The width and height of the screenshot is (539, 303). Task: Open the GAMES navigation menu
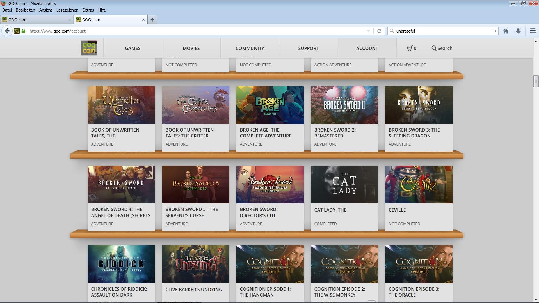pyautogui.click(x=133, y=48)
